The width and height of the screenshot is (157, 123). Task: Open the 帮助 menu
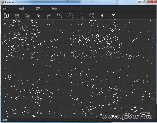[54, 8]
